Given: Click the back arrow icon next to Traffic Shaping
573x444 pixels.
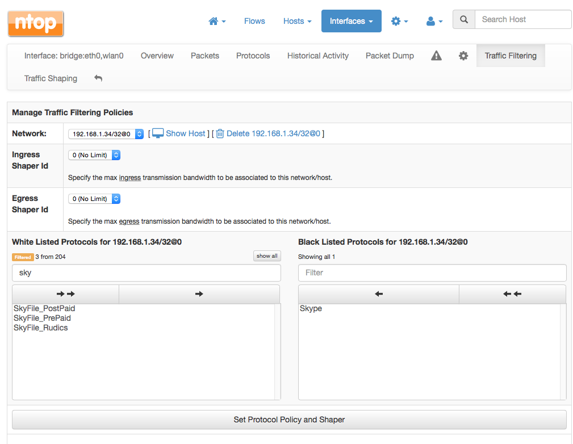Looking at the screenshot, I should pos(98,78).
